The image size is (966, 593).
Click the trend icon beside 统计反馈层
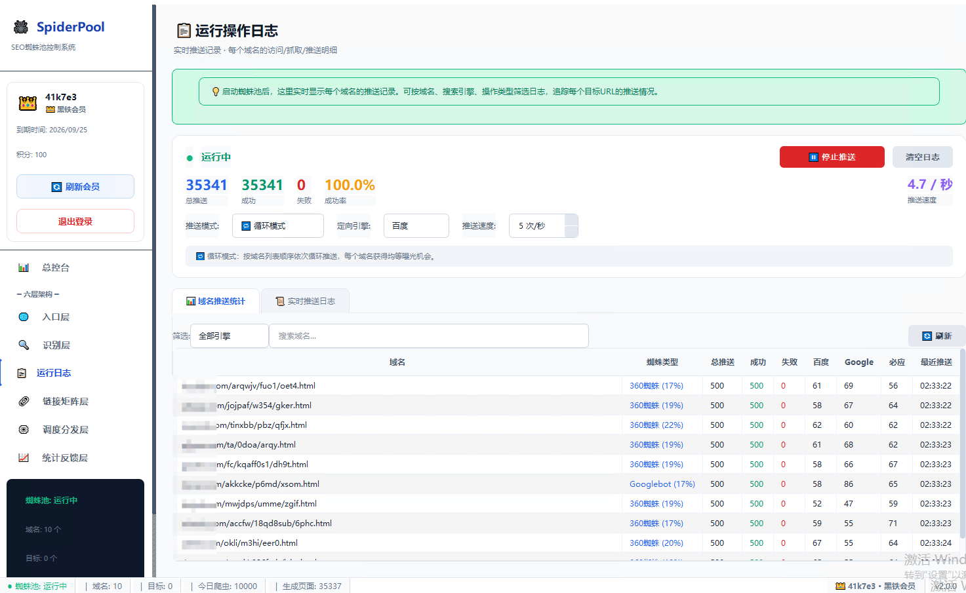pyautogui.click(x=24, y=457)
